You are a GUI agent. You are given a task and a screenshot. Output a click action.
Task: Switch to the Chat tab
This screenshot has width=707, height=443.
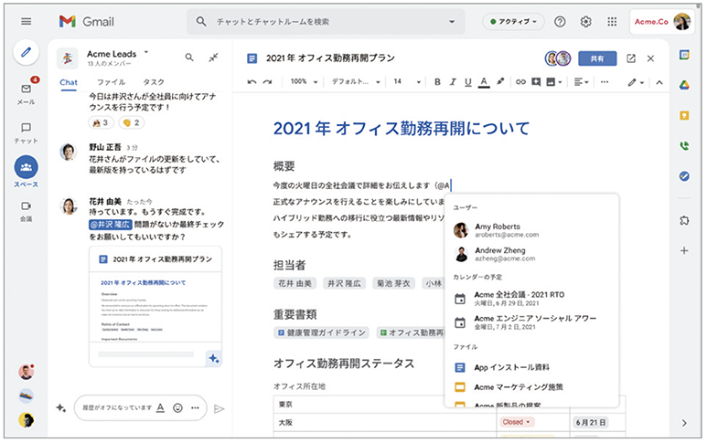click(69, 82)
